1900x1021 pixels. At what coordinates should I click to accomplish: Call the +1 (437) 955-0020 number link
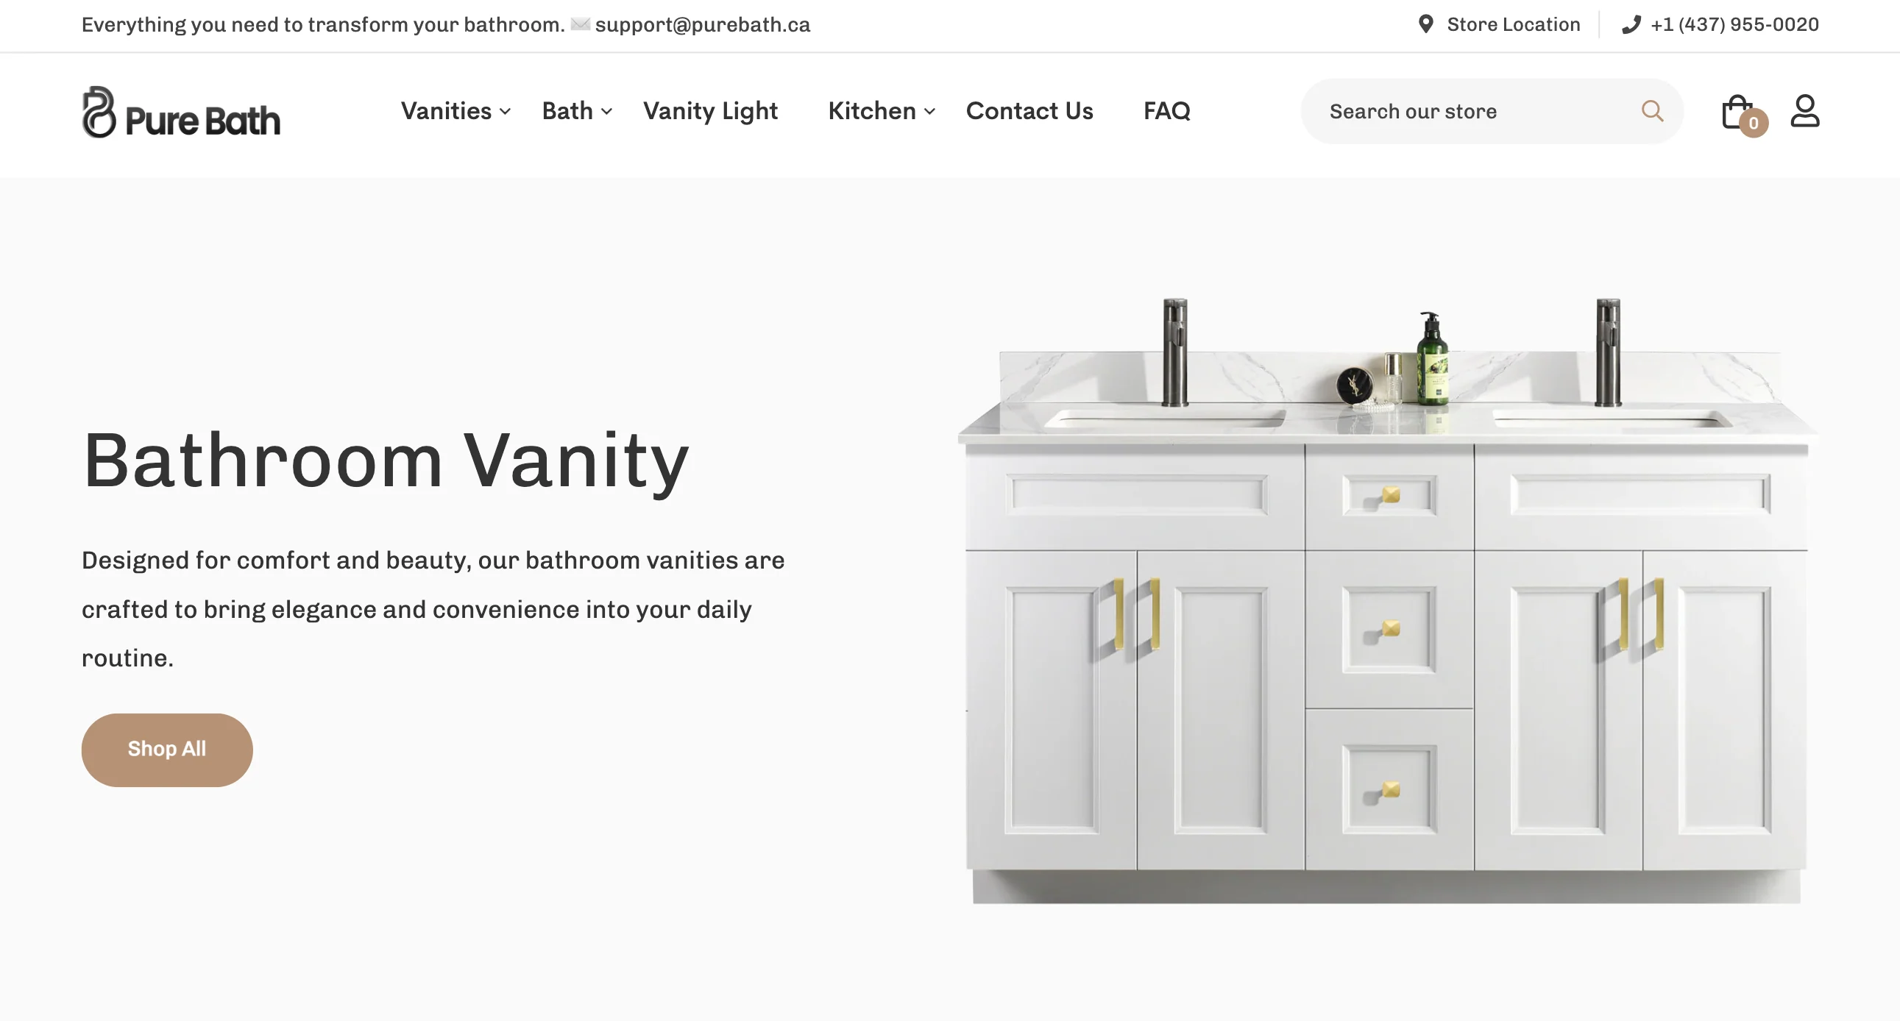[x=1734, y=24]
